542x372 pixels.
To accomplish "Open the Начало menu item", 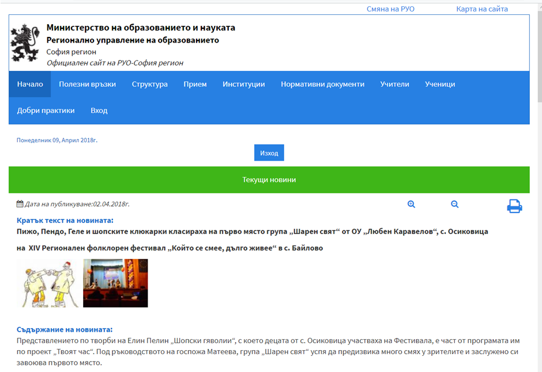I will [x=30, y=84].
